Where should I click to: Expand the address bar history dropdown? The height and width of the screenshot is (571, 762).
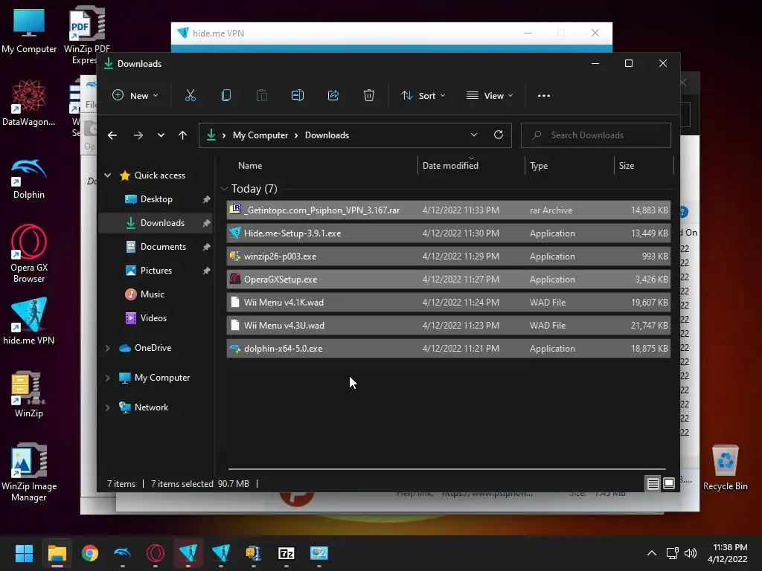474,135
